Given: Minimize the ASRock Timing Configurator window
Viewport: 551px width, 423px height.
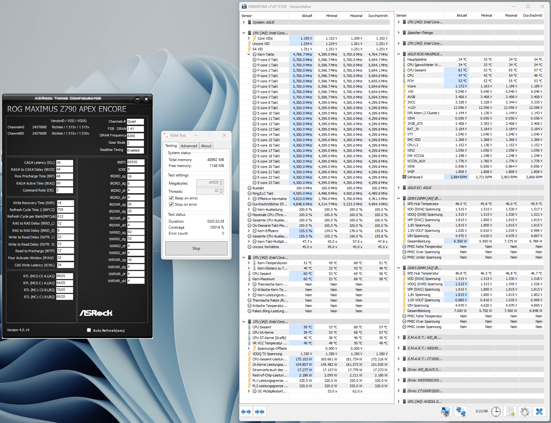Looking at the screenshot, I should click(x=137, y=99).
